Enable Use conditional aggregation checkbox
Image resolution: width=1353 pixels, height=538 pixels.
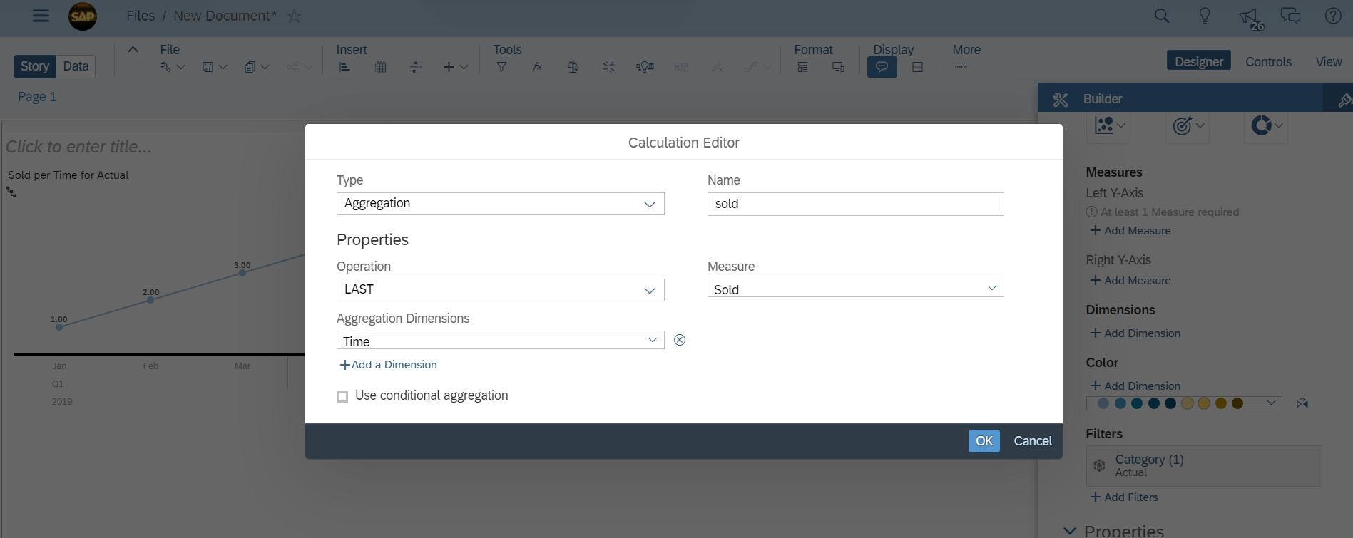pos(342,397)
